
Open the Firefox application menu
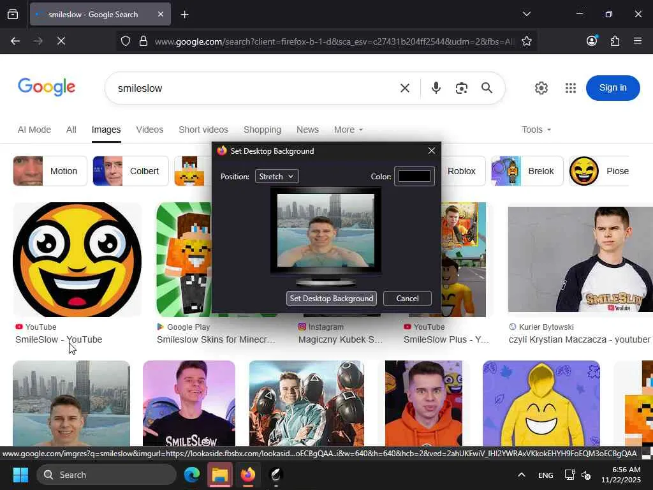point(637,41)
